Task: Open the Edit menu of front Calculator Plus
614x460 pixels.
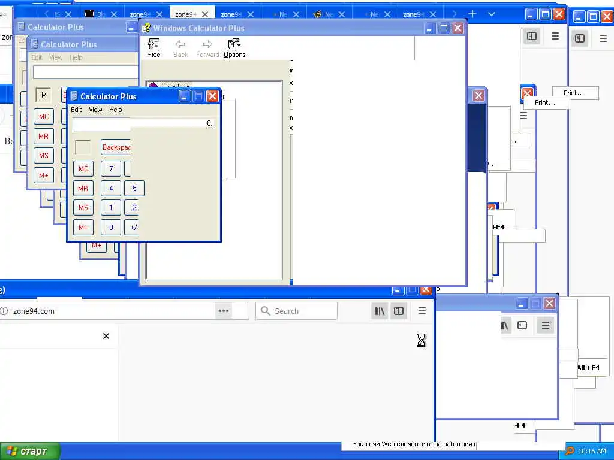Action: tap(76, 110)
